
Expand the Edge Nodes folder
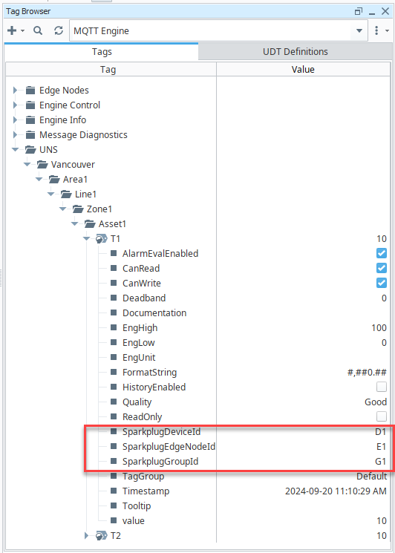[x=15, y=91]
